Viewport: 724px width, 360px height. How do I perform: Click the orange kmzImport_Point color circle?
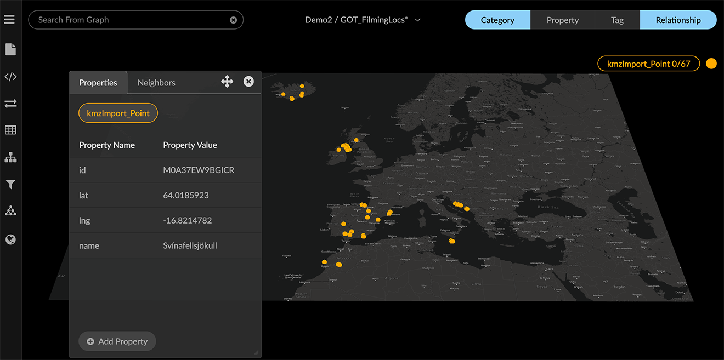pos(711,64)
